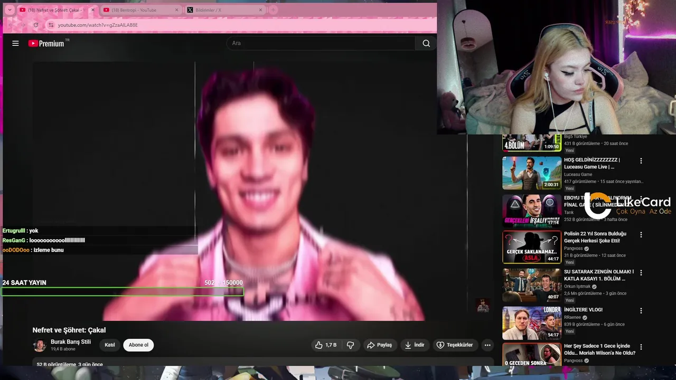
Task: Share the video via Paylaş button
Action: point(380,345)
